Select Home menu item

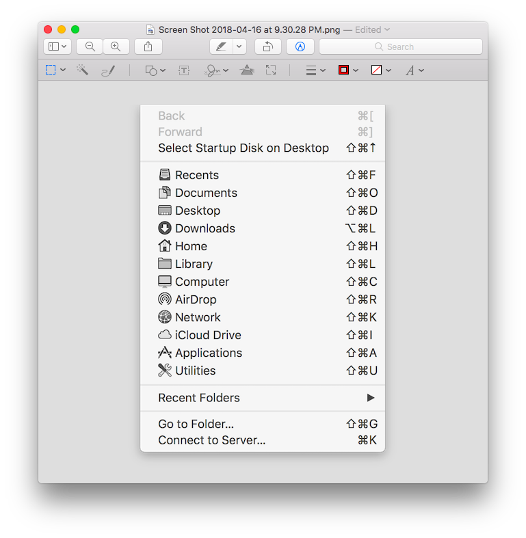[263, 246]
